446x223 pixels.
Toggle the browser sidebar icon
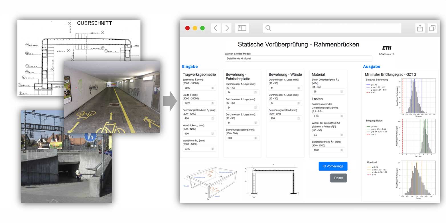242,28
